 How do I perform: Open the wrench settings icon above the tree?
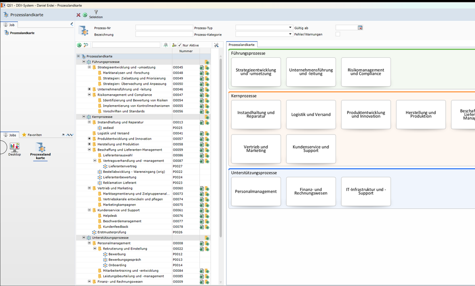pos(216,45)
